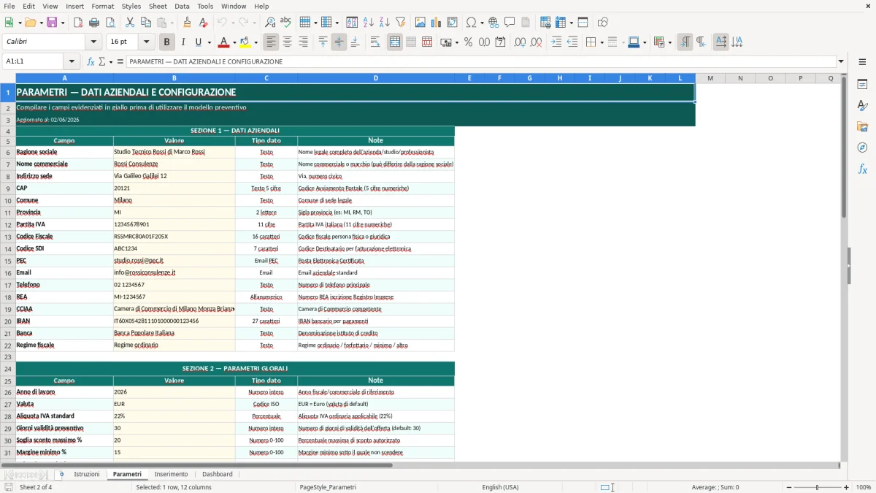
Task: Toggle Center Horizontally alignment
Action: (287, 42)
